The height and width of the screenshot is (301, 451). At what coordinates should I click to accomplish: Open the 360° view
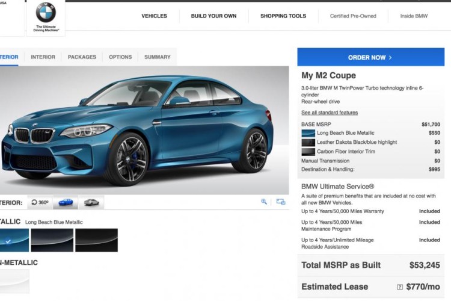(x=40, y=202)
